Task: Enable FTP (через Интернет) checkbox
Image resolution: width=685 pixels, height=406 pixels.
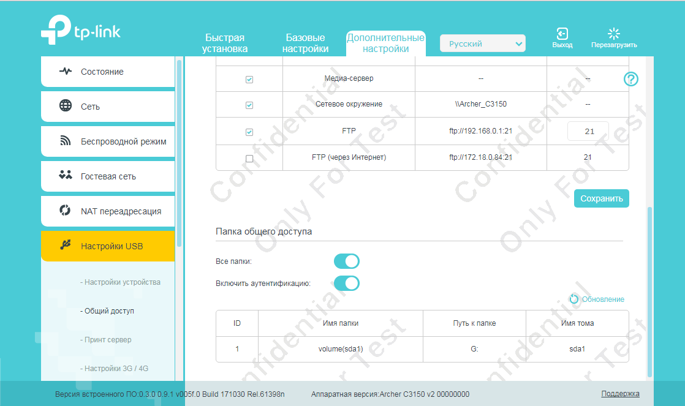Action: (x=249, y=159)
